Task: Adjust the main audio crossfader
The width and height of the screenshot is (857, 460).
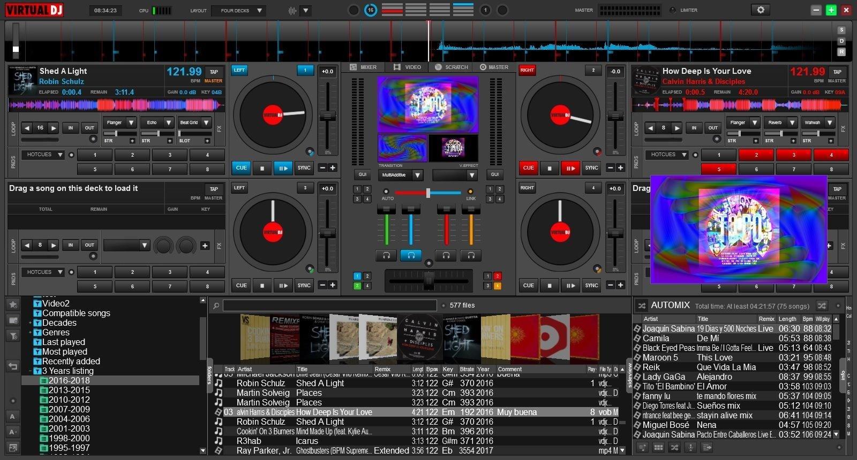Action: [428, 280]
